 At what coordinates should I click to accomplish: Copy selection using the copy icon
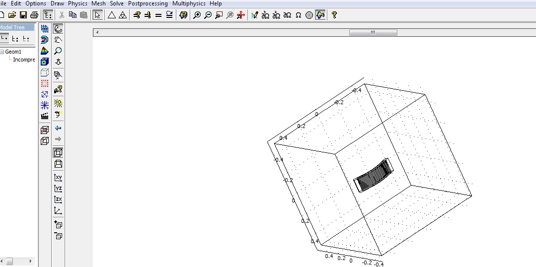point(73,15)
